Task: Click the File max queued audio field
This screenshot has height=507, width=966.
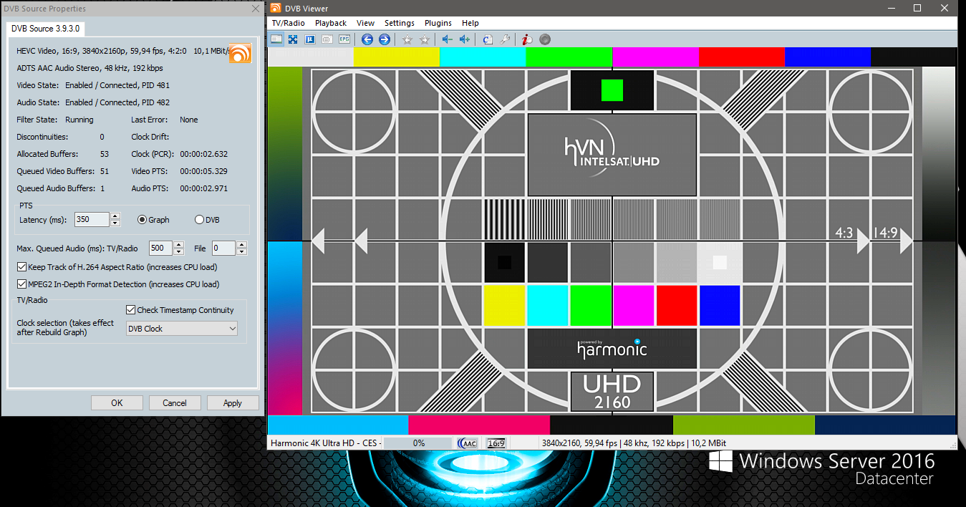Action: point(224,248)
